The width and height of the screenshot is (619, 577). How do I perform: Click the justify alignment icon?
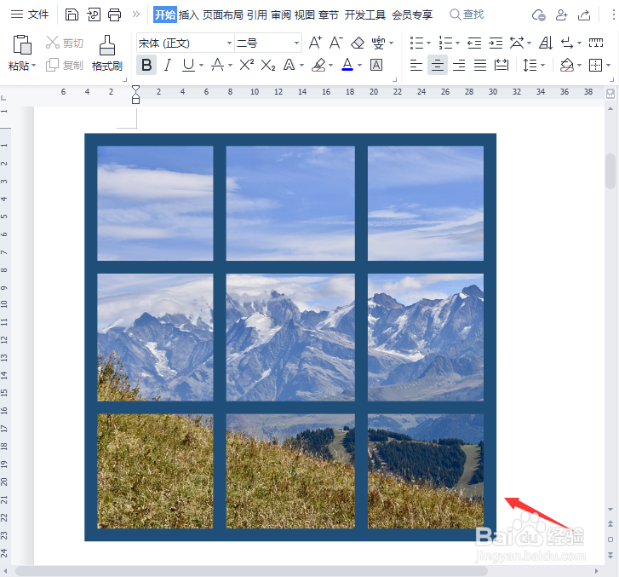click(480, 65)
